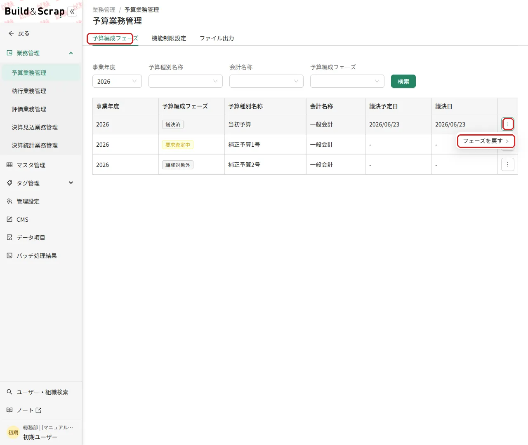Click the 業務管理 section icon
528x445 pixels.
point(9,53)
